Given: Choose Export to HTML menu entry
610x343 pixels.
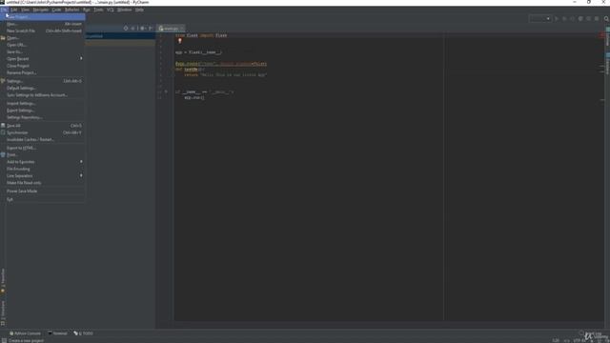Looking at the screenshot, I should coord(42,148).
